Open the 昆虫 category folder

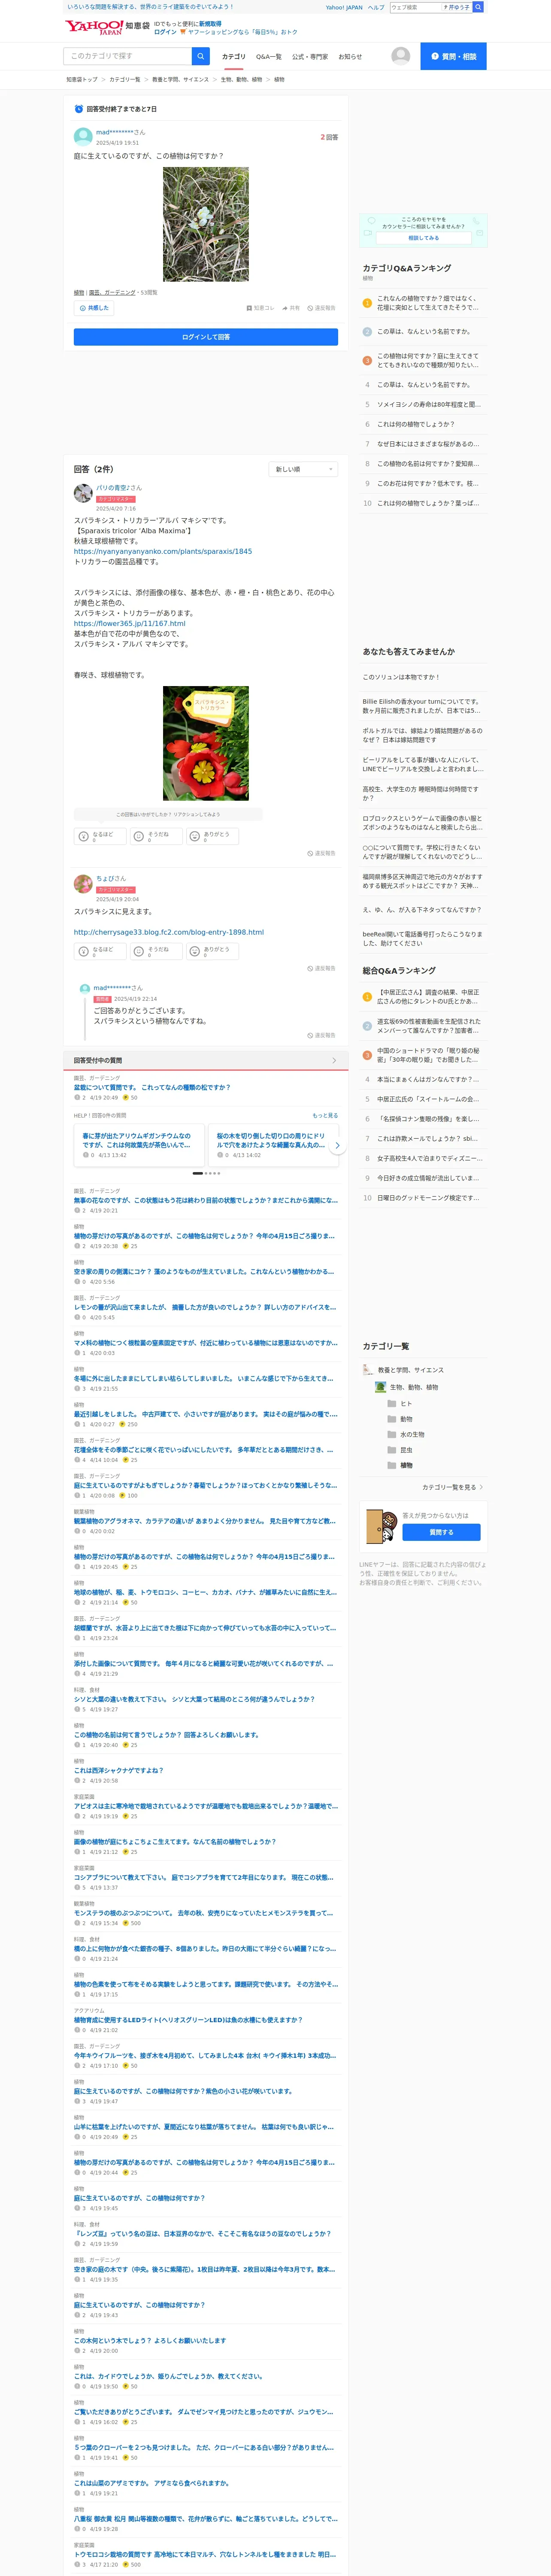[401, 1450]
